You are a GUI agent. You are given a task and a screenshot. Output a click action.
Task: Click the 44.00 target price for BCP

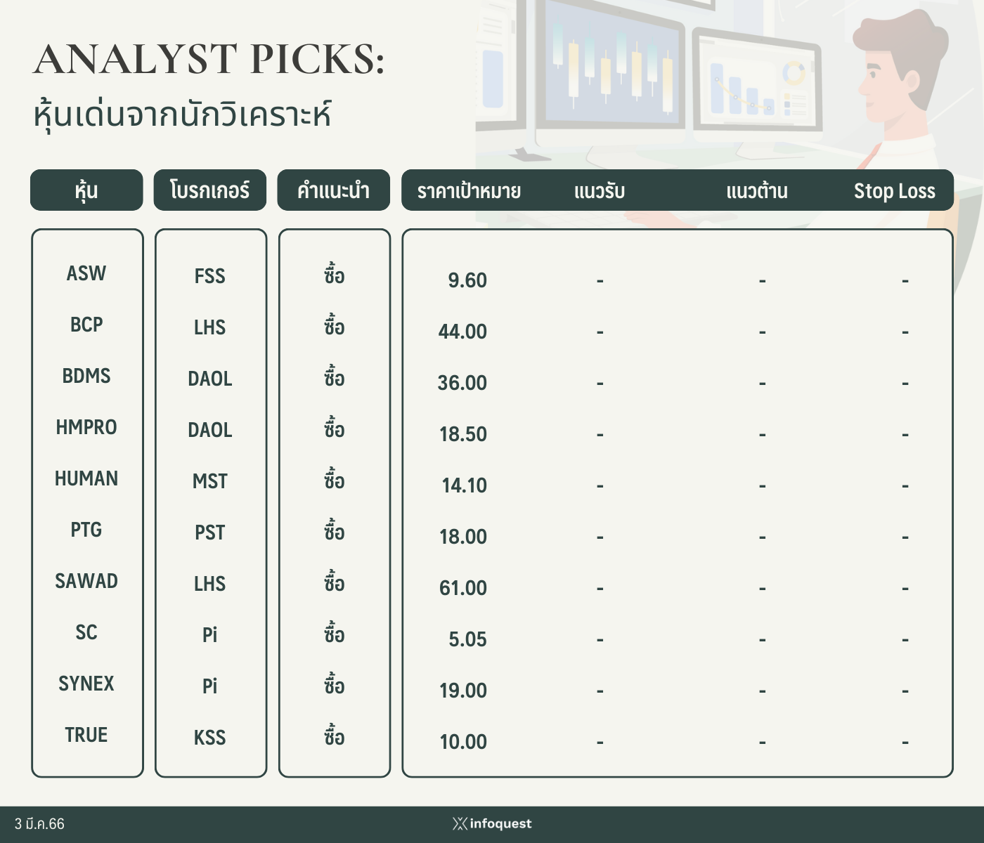[462, 332]
